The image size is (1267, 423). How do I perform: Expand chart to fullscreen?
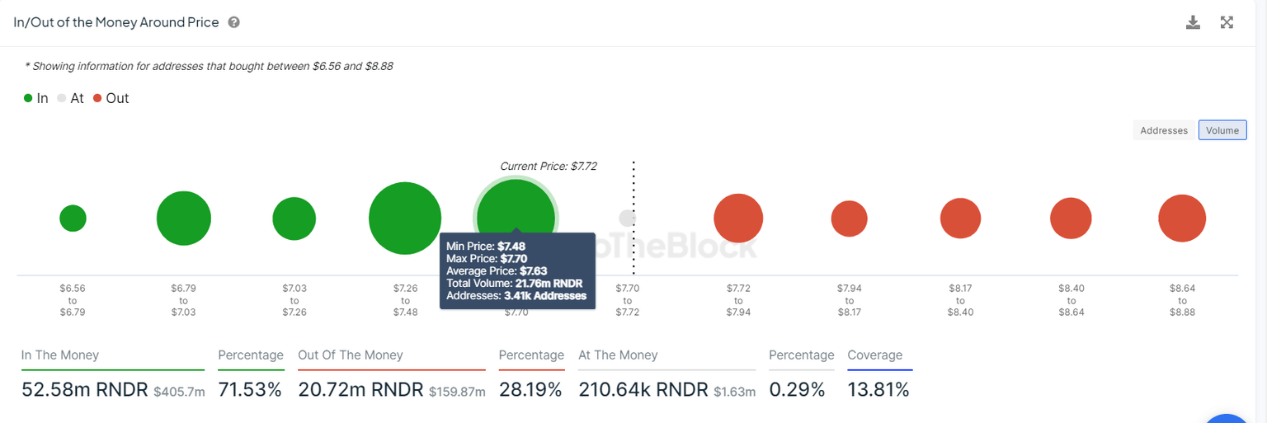tap(1227, 22)
